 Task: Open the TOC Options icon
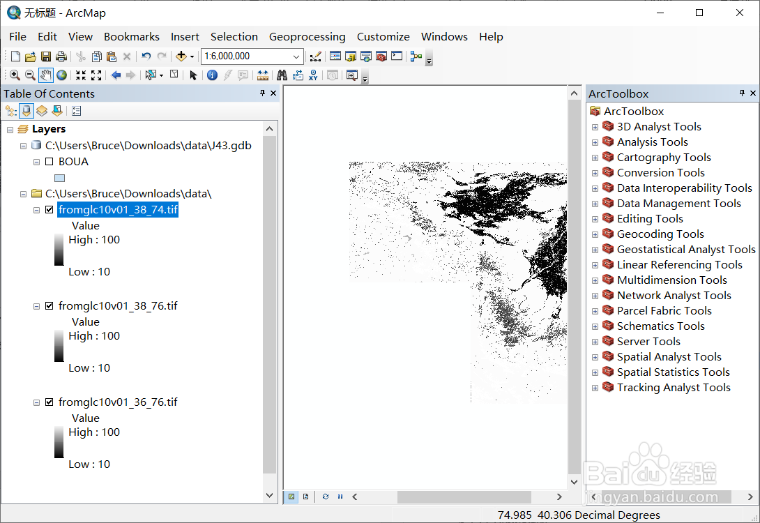click(76, 111)
